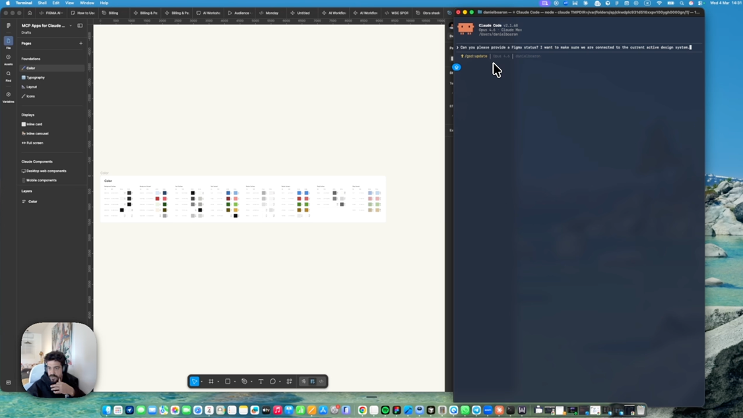Open Spotlight search in menu bar
The width and height of the screenshot is (743, 418).
point(682,3)
